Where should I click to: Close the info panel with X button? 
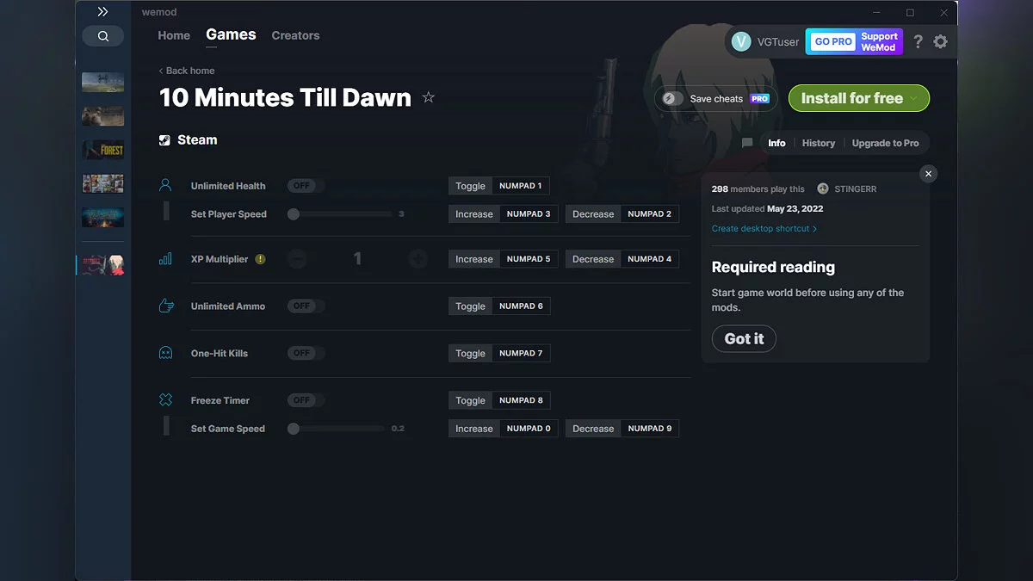coord(928,174)
